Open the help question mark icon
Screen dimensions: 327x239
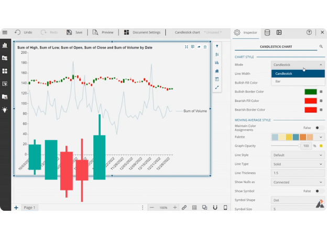point(309,32)
